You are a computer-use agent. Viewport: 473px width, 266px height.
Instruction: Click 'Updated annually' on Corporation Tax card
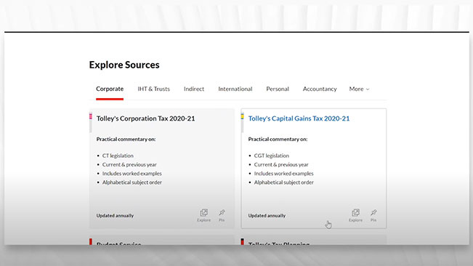[x=115, y=216]
